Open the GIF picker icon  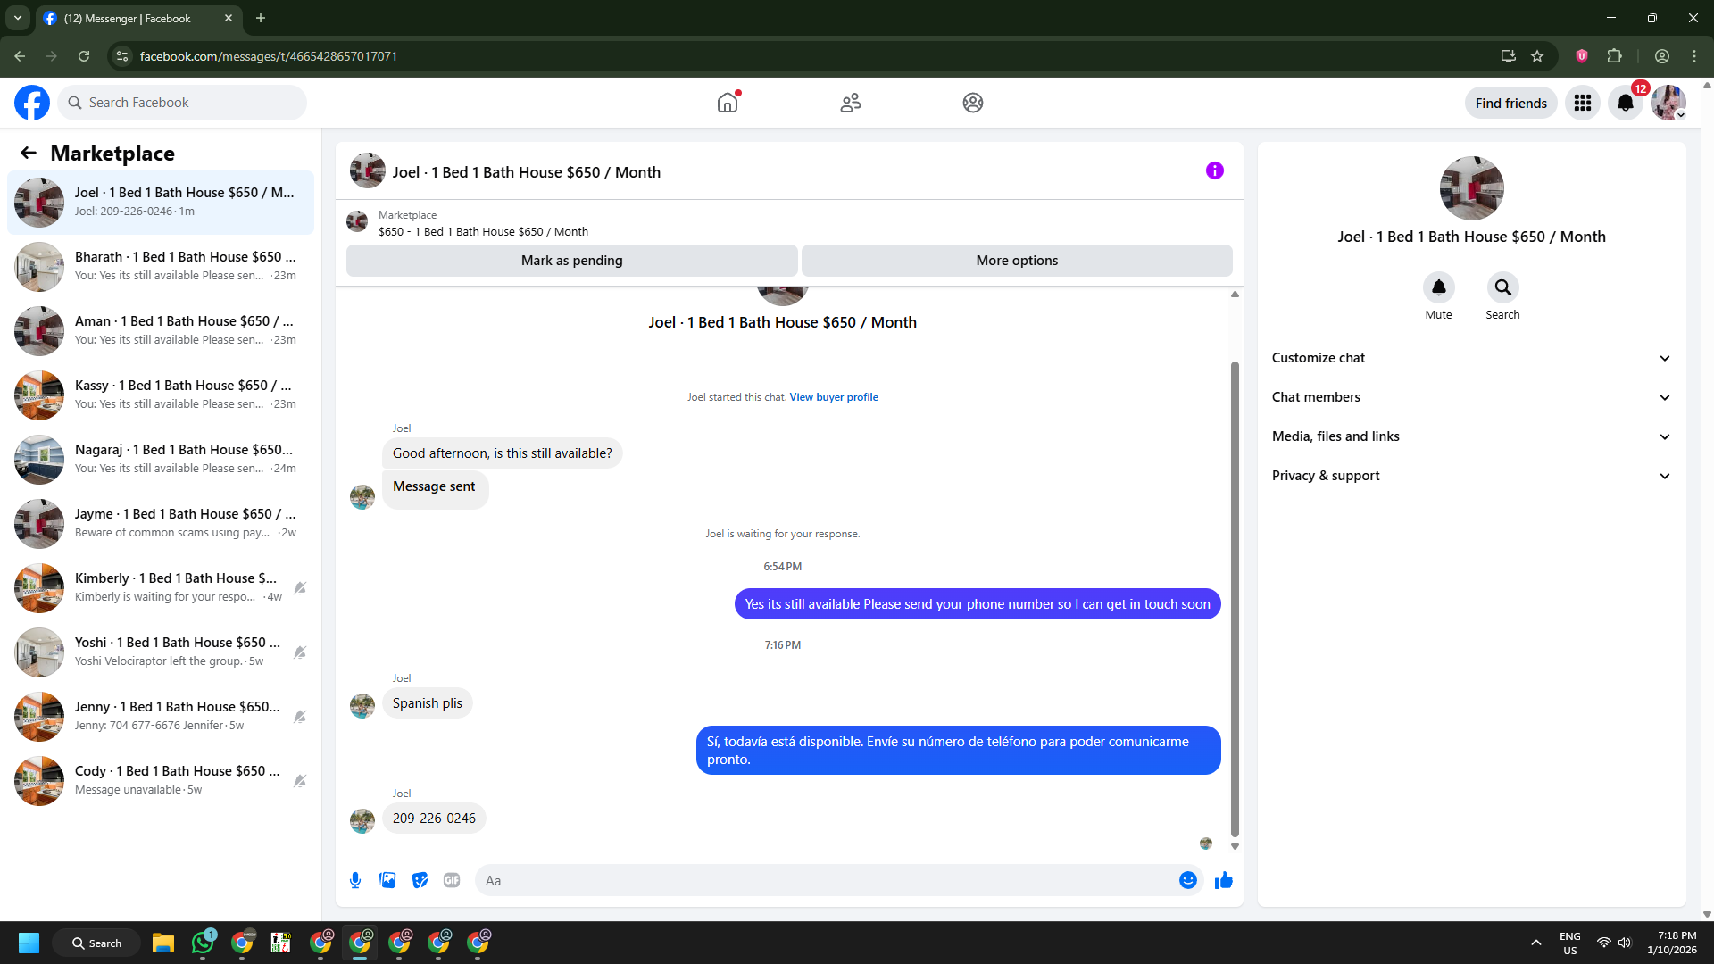coord(452,880)
